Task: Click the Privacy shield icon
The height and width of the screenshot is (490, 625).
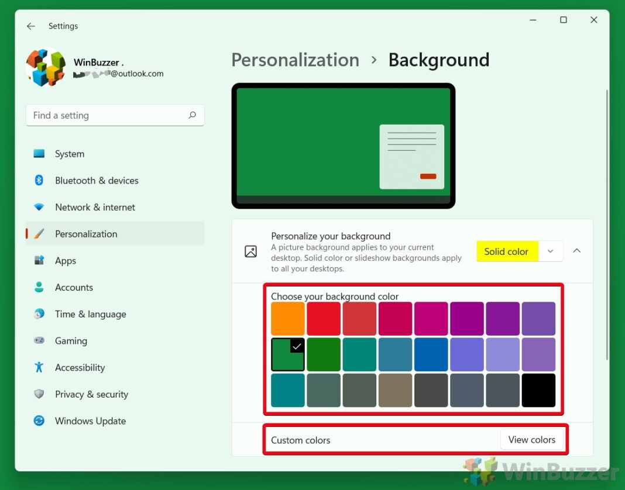Action: (x=39, y=394)
